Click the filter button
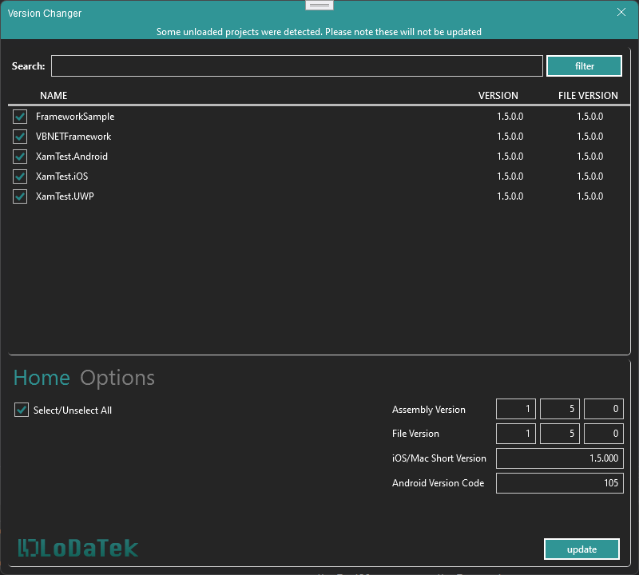 pyautogui.click(x=584, y=65)
